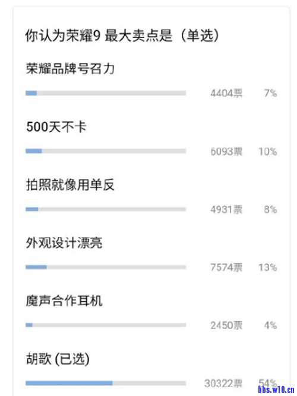Click the 6093票 vote count
Screen dimensions: 297x396
tap(226, 151)
